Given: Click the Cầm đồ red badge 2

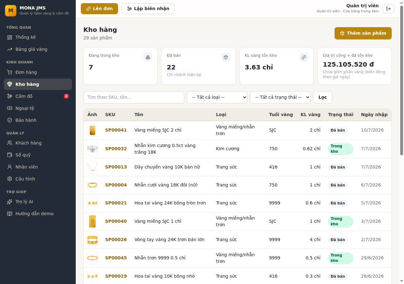Looking at the screenshot, I should point(66,96).
